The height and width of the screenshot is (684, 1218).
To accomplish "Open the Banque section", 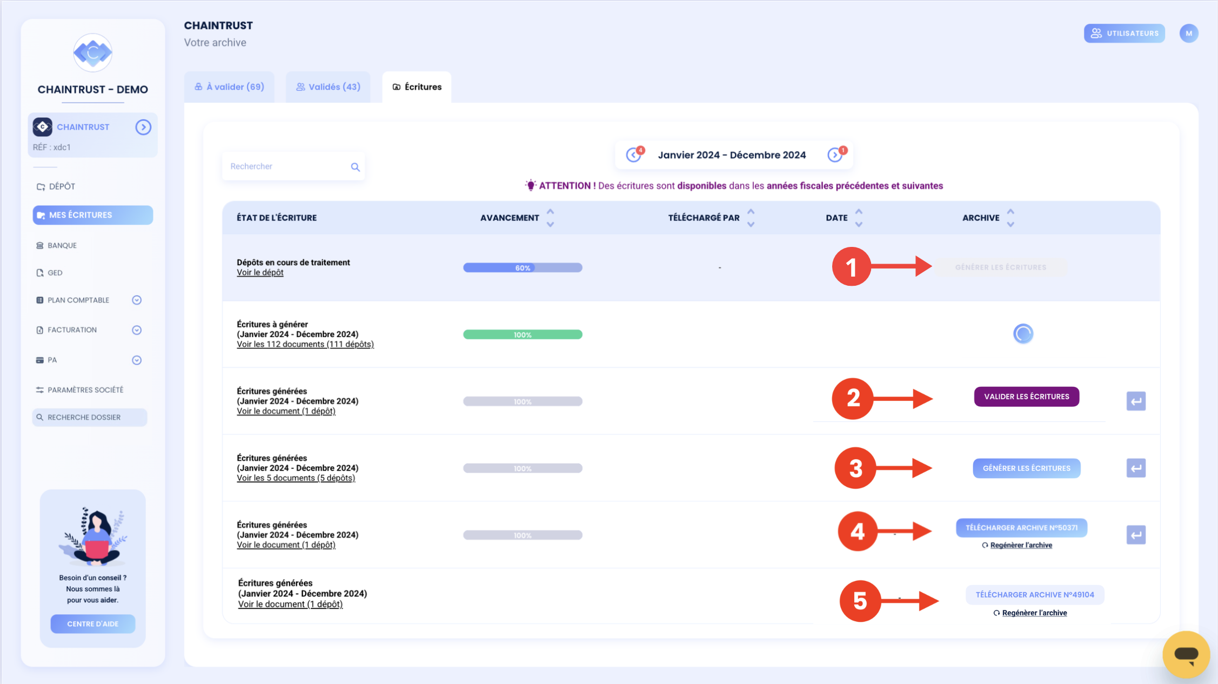I will 56,245.
